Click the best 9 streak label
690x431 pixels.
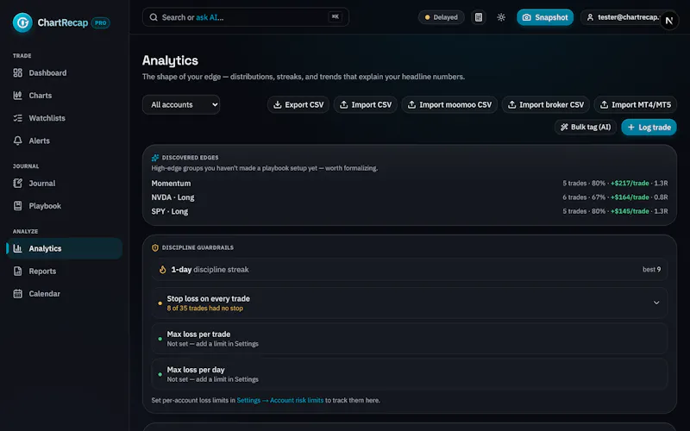coord(651,270)
